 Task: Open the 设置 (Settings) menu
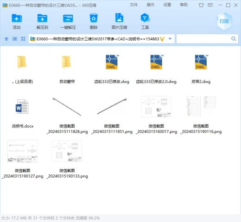click(167, 5)
